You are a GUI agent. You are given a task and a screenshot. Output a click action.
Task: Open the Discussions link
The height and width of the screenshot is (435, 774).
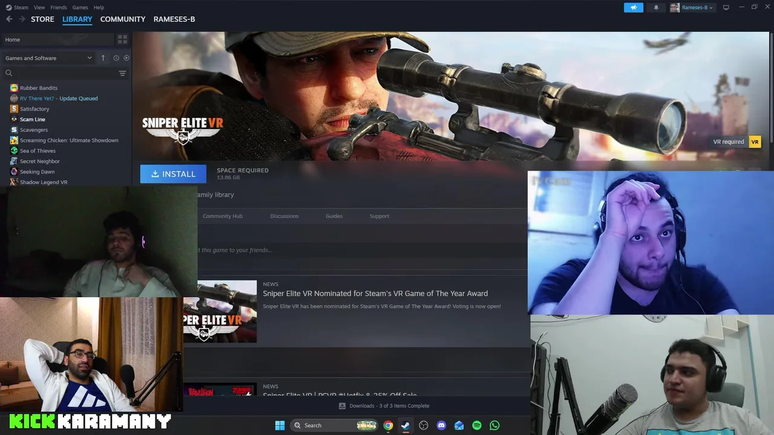pyautogui.click(x=284, y=216)
